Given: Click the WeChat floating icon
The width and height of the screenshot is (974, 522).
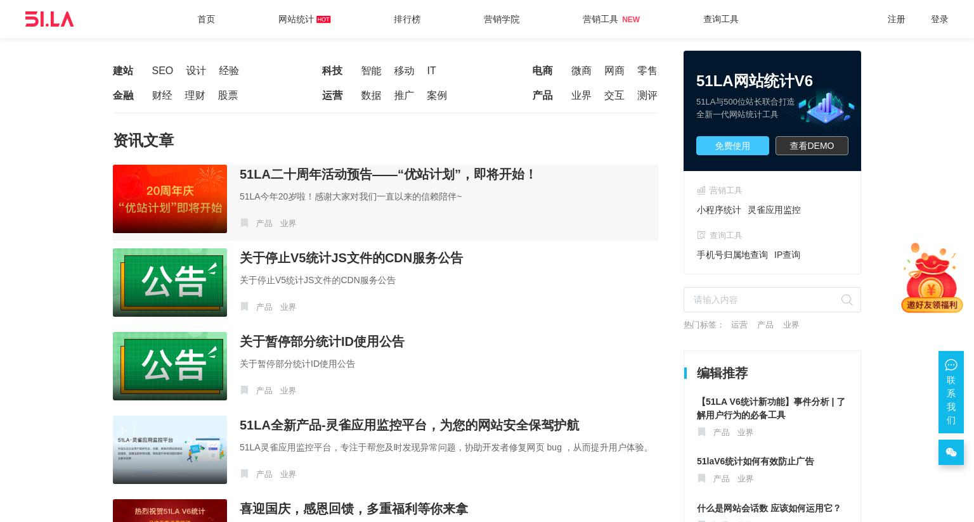Looking at the screenshot, I should [951, 452].
